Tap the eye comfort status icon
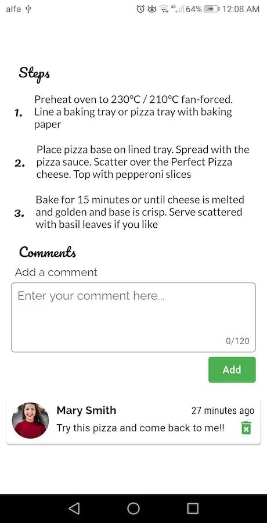Image resolution: width=267 pixels, height=523 pixels. pos(152,9)
